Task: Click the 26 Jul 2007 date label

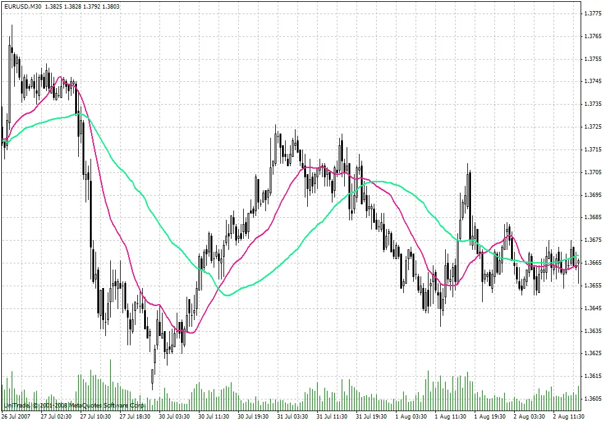Action: coord(16,416)
